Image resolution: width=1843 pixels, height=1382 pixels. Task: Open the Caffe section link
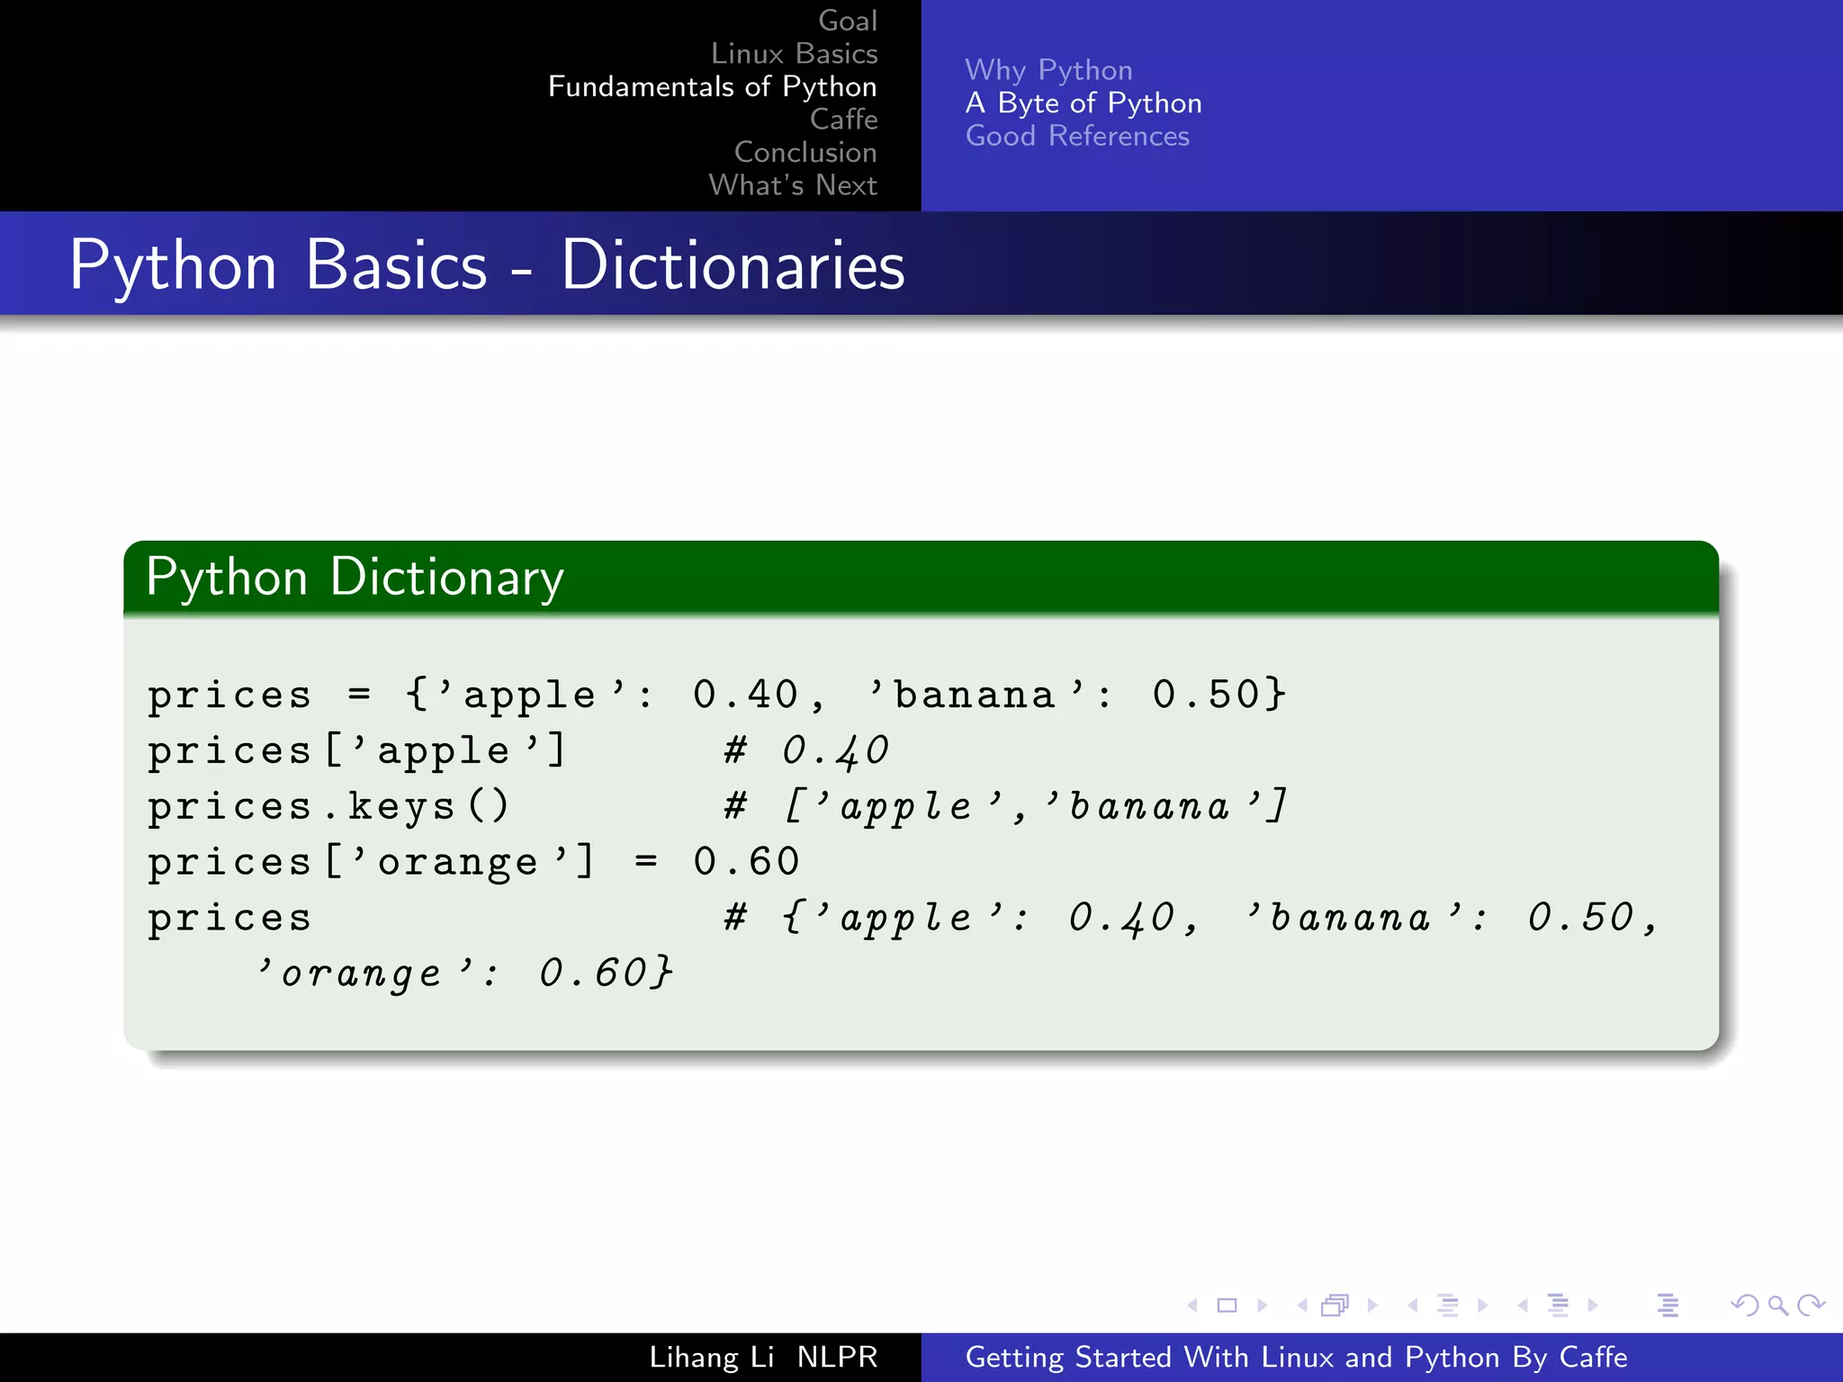coord(843,119)
